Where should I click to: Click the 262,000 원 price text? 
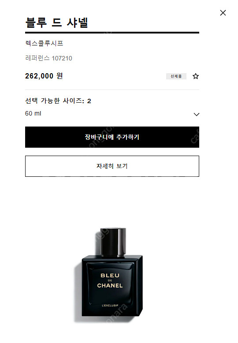tap(44, 76)
